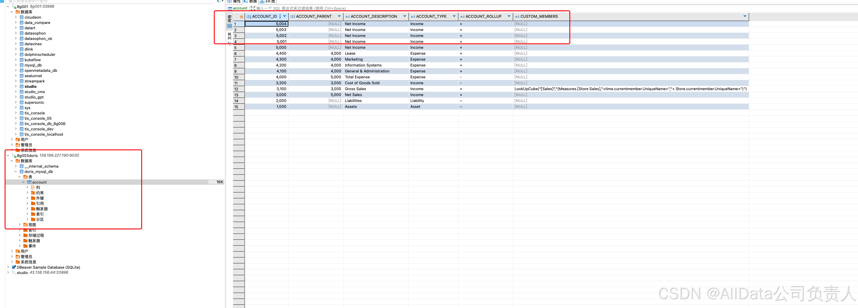
Task: Select row number 15 header
Action: (239, 107)
